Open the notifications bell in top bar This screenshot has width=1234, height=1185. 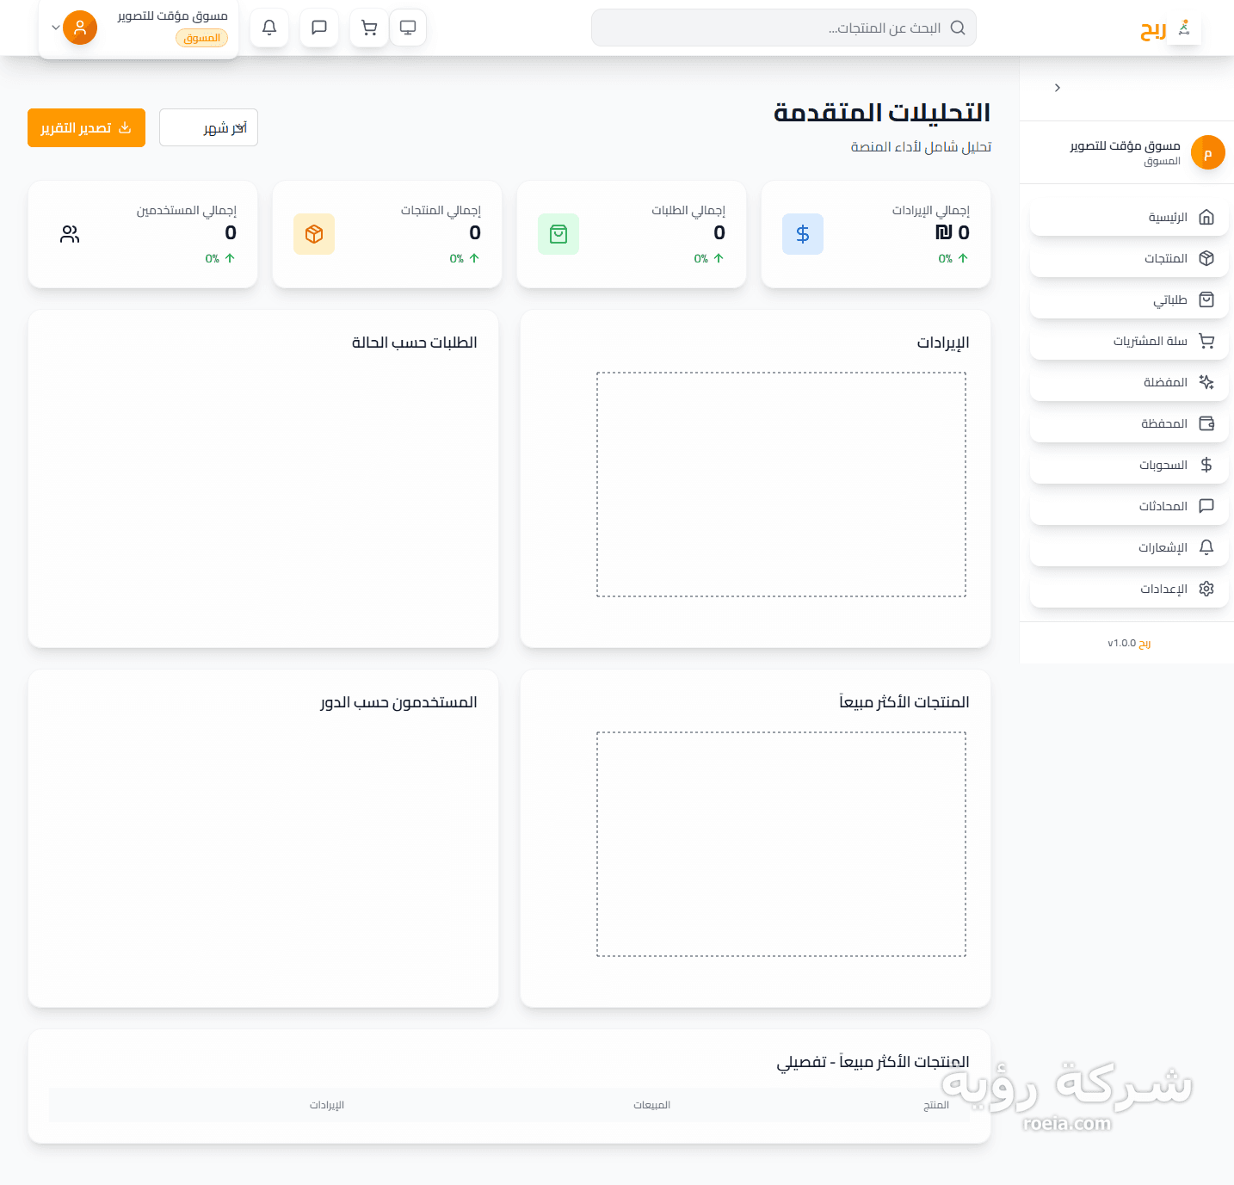pyautogui.click(x=269, y=28)
